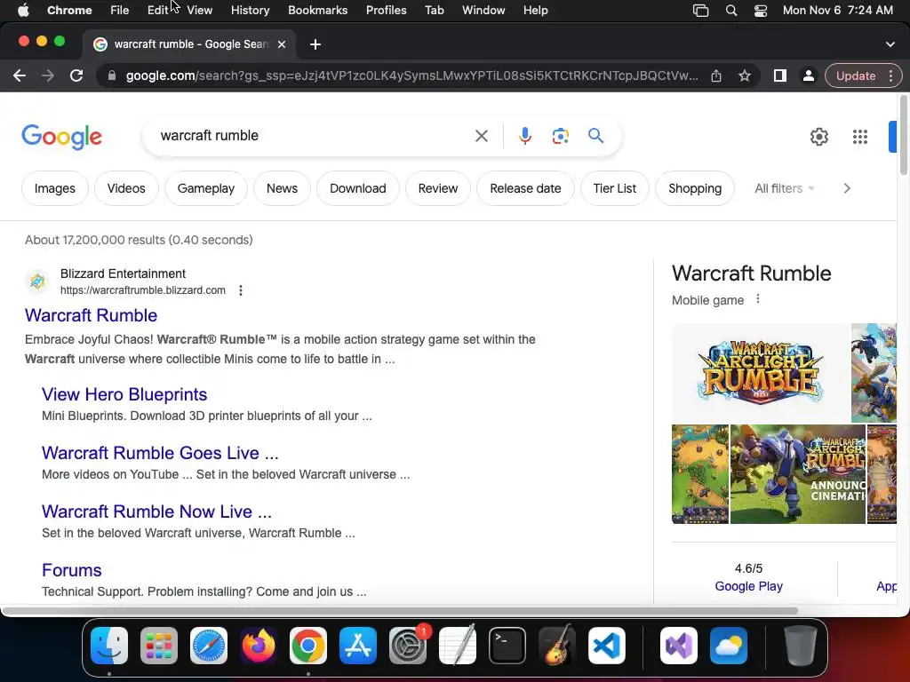
Task: Open Spotlight search in menu bar
Action: [x=731, y=11]
